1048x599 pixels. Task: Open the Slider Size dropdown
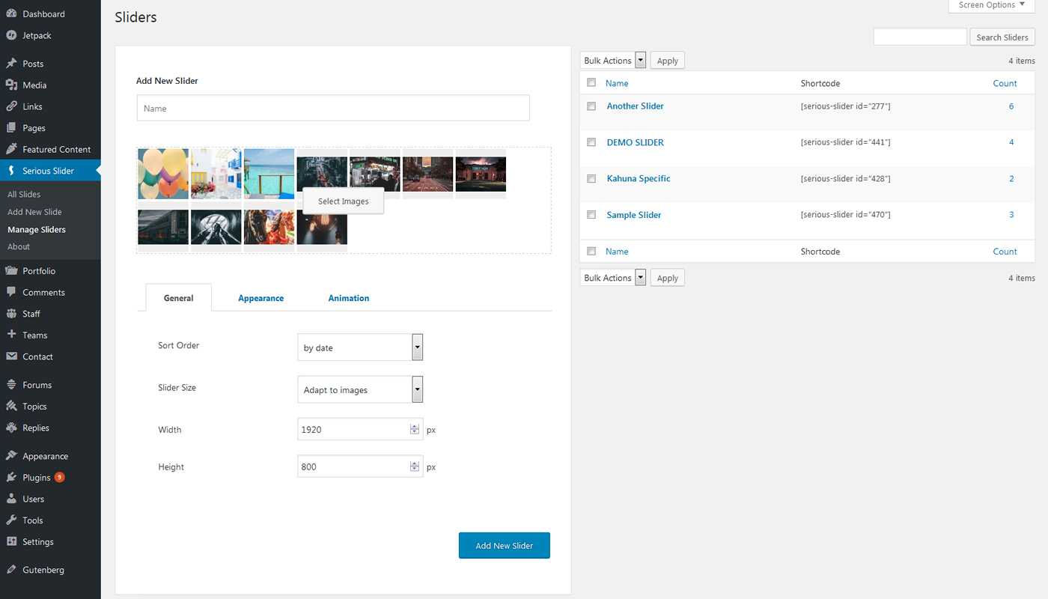pos(360,389)
